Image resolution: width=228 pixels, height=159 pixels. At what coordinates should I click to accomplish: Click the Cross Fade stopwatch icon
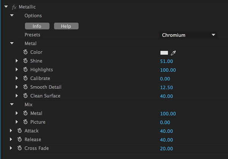tap(20, 148)
